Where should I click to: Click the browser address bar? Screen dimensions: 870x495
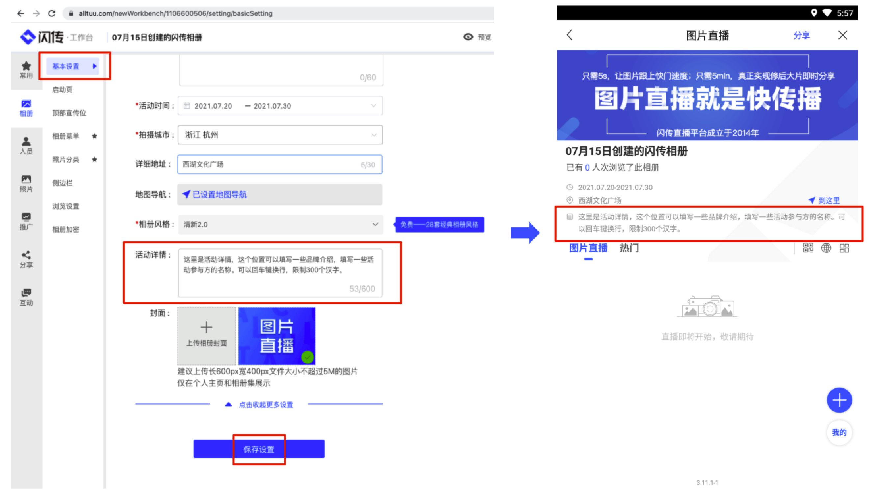[279, 13]
